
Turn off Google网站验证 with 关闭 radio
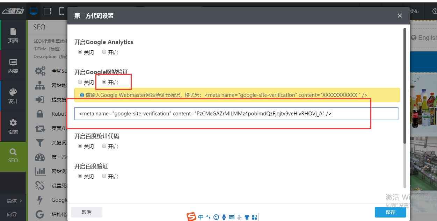[x=80, y=82]
